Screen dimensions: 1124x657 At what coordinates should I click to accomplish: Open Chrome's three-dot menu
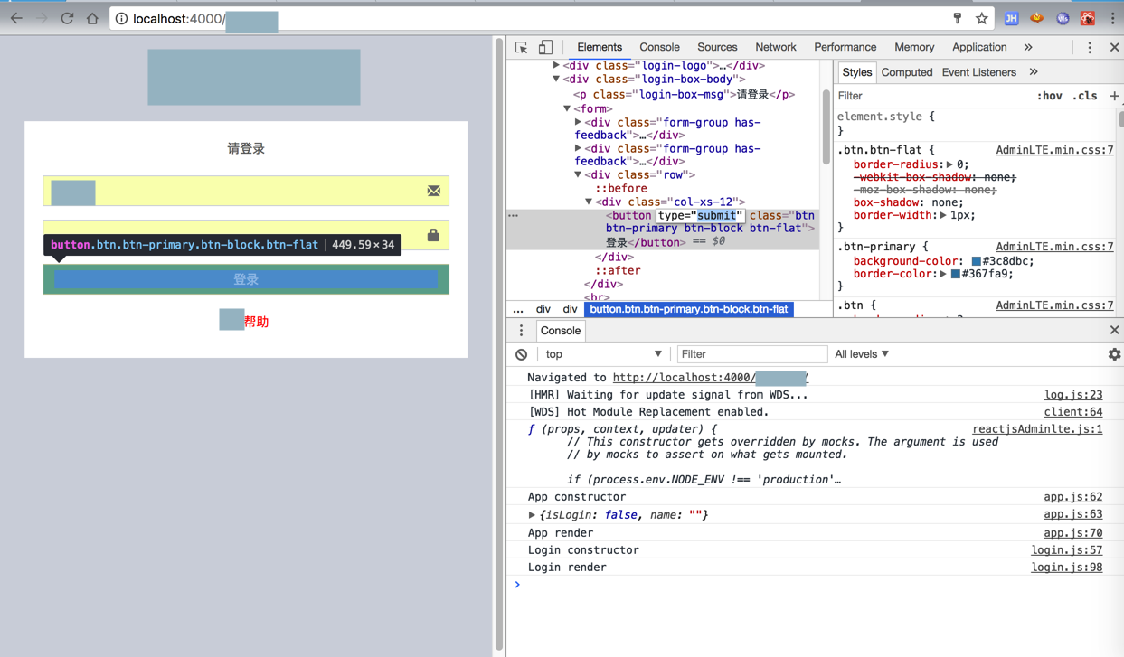pyautogui.click(x=1112, y=18)
